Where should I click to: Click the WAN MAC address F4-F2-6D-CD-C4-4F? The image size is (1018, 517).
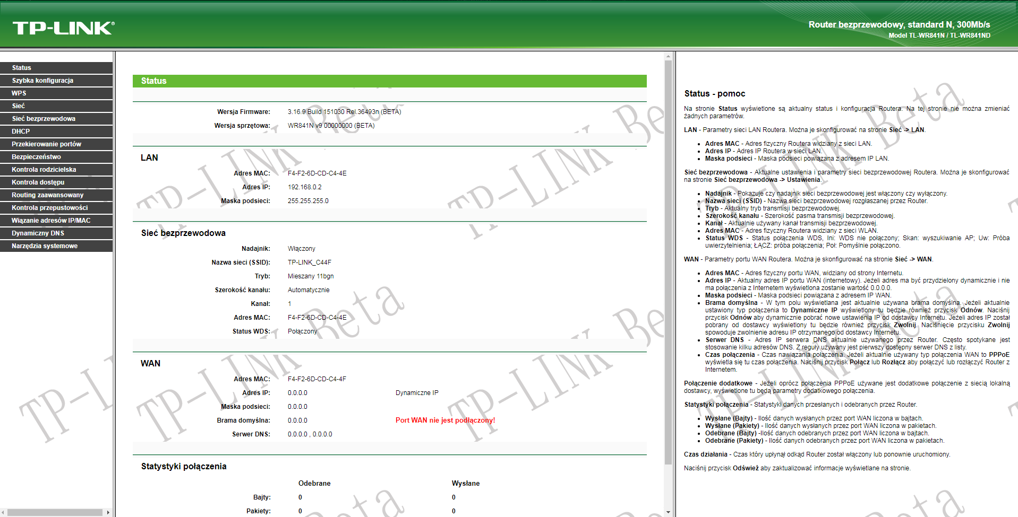click(x=317, y=379)
